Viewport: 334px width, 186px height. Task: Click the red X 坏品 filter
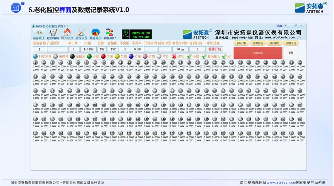pyautogui.click(x=174, y=56)
